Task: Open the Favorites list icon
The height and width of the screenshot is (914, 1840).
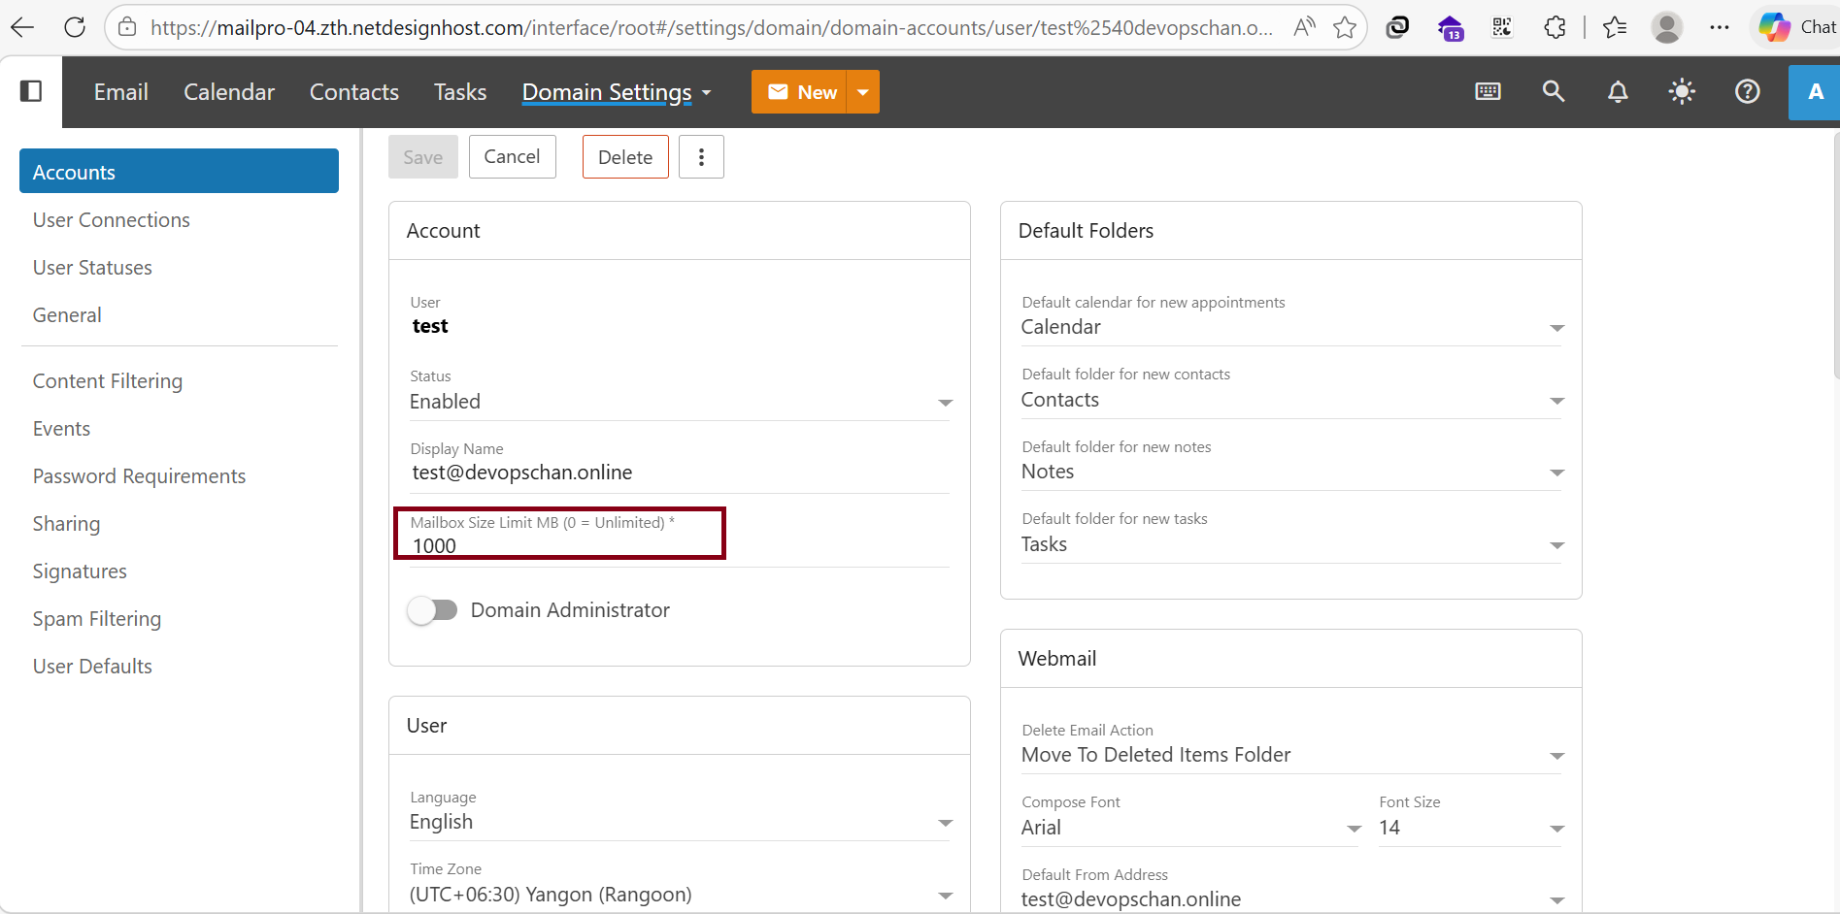Action: pos(1615,27)
